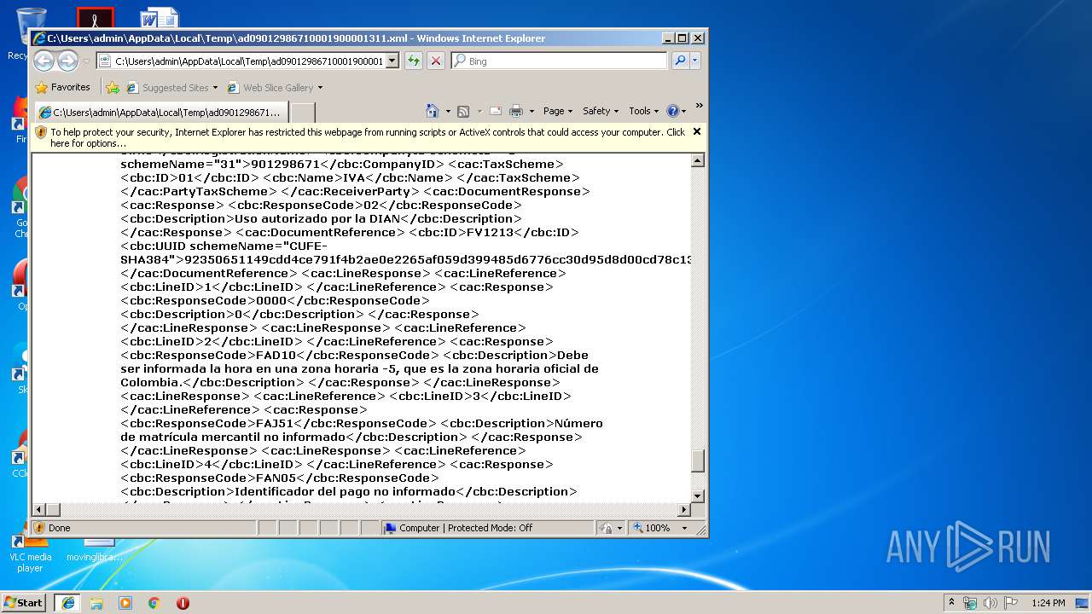Click the RSS Feeds icon

pyautogui.click(x=463, y=111)
